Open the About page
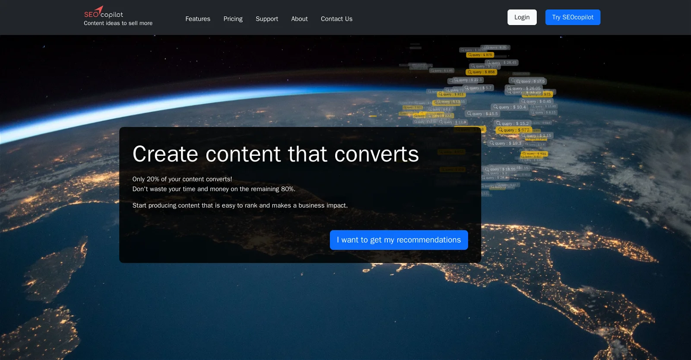 coord(299,19)
